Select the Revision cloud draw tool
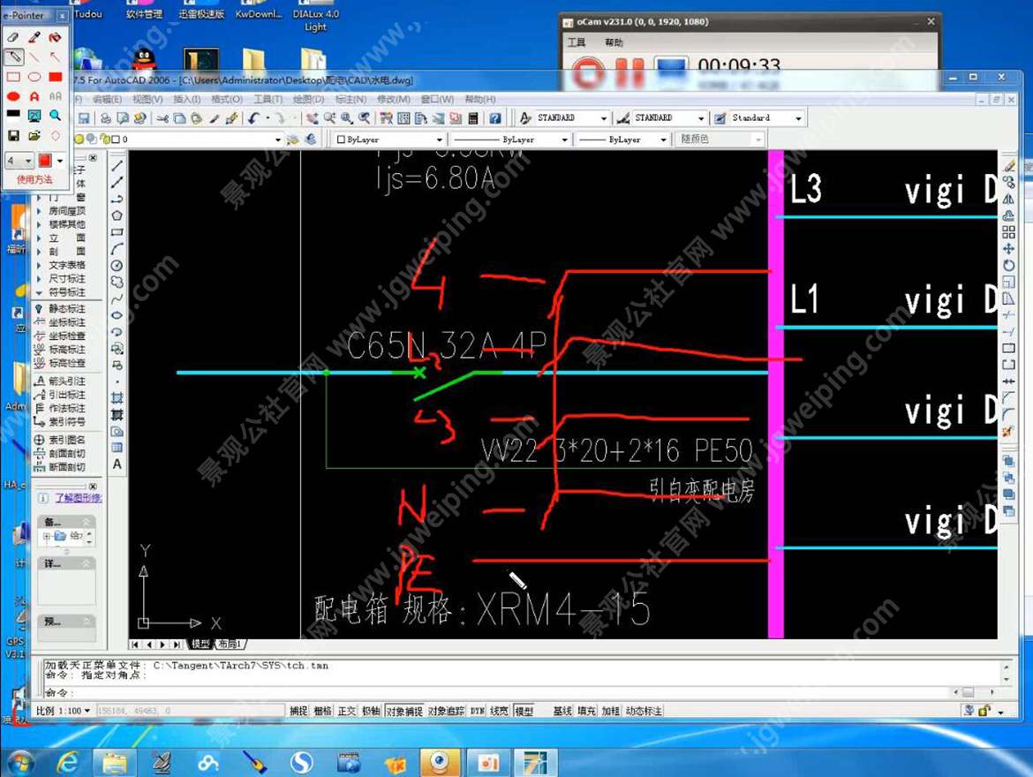Viewport: 1033px width, 777px height. (117, 282)
